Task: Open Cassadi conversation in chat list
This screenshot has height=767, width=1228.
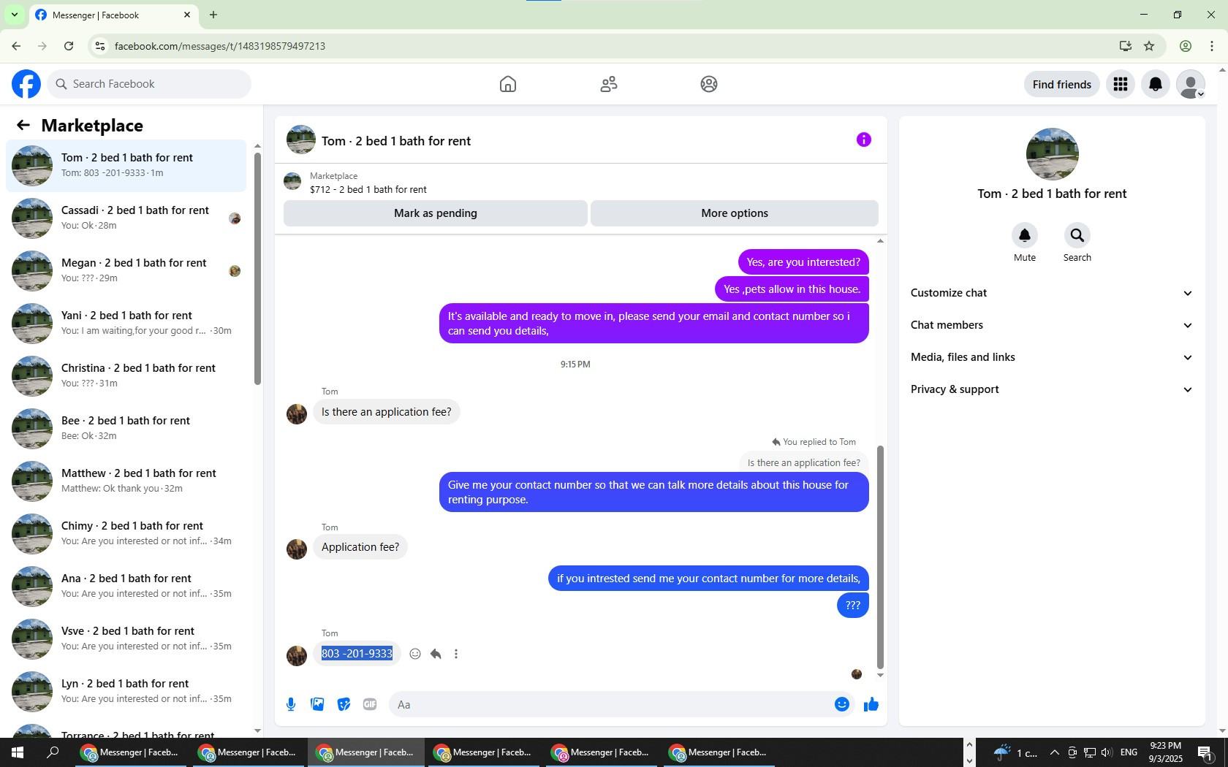Action: pos(126,218)
